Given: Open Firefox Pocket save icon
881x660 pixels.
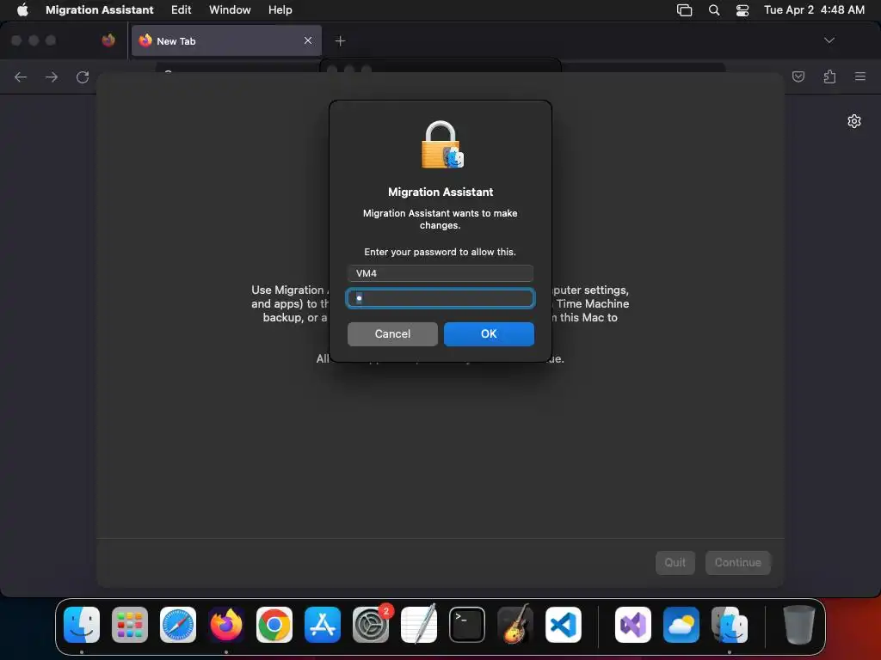Looking at the screenshot, I should [x=798, y=76].
